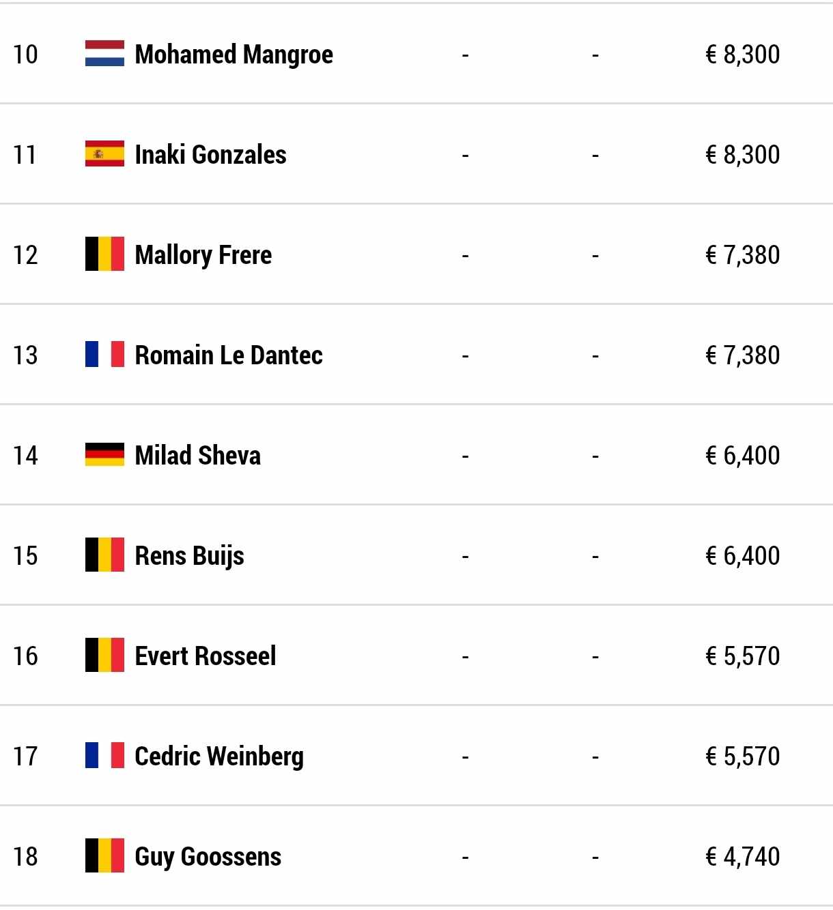Click the Belgium flag beside Mallory Frere
Image resolution: width=833 pixels, height=910 pixels.
pos(104,254)
